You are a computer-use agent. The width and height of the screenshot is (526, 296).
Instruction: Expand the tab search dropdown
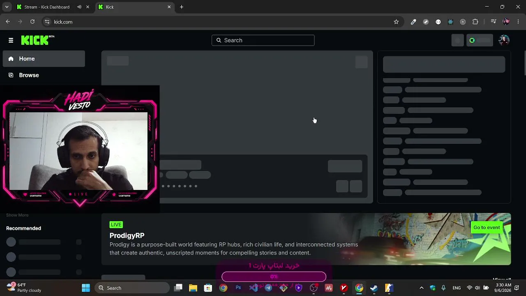tap(7, 7)
